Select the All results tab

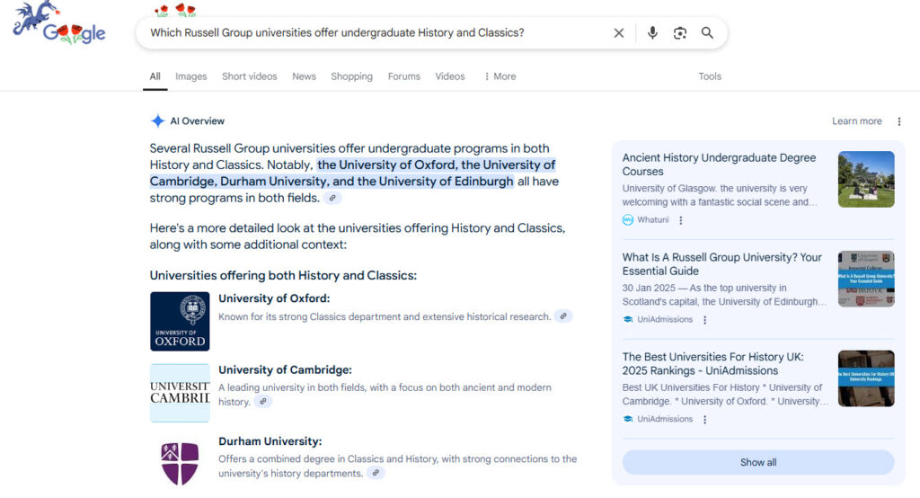pyautogui.click(x=155, y=76)
